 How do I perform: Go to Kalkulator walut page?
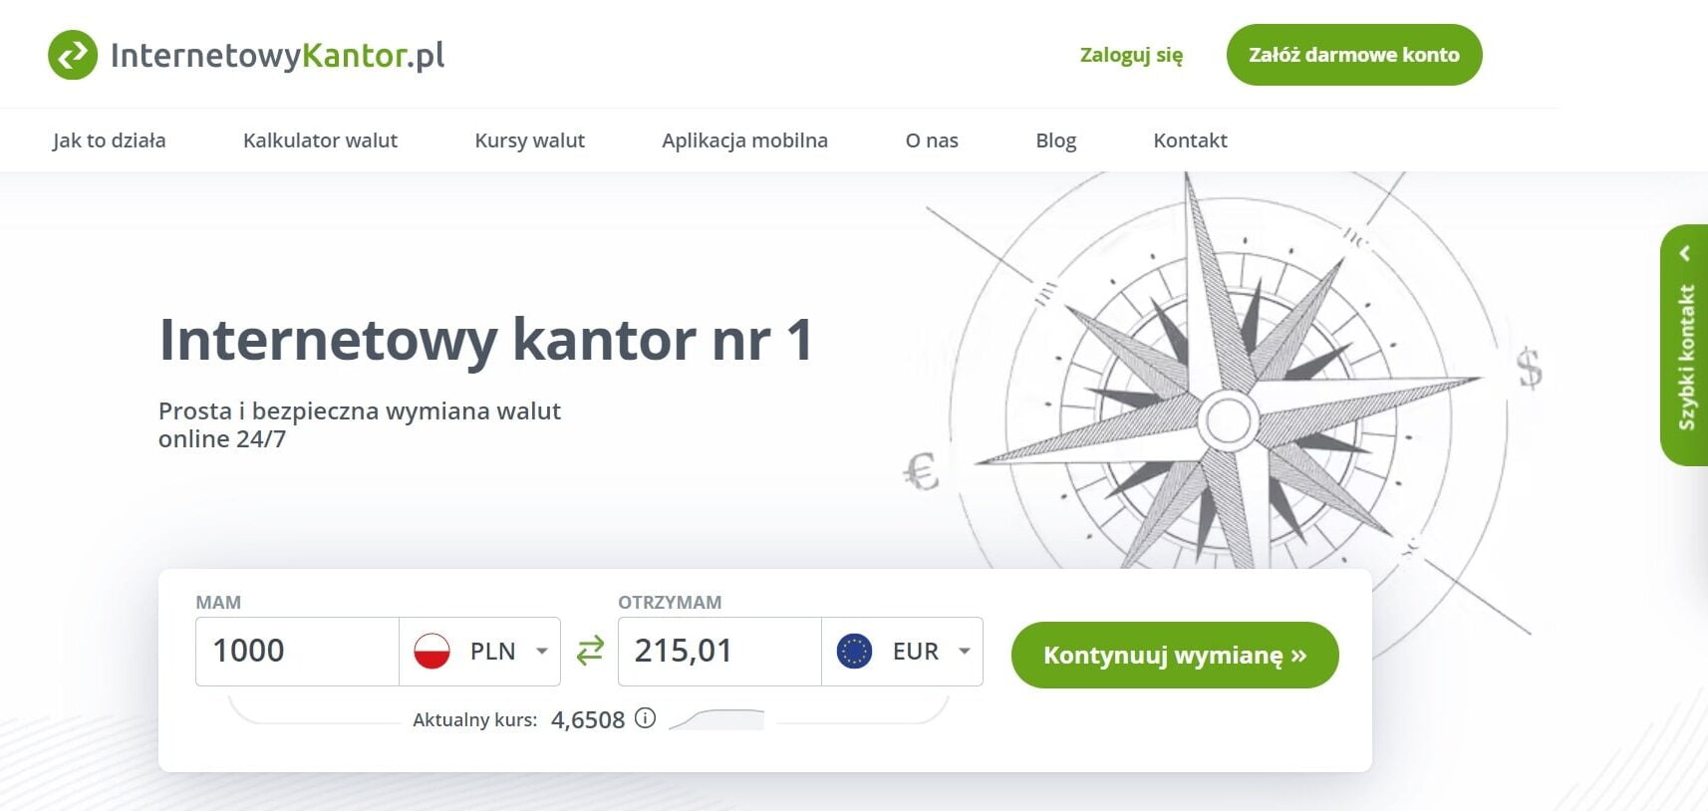[320, 140]
